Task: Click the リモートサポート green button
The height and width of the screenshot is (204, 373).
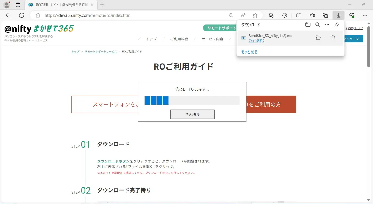Action: (x=220, y=28)
